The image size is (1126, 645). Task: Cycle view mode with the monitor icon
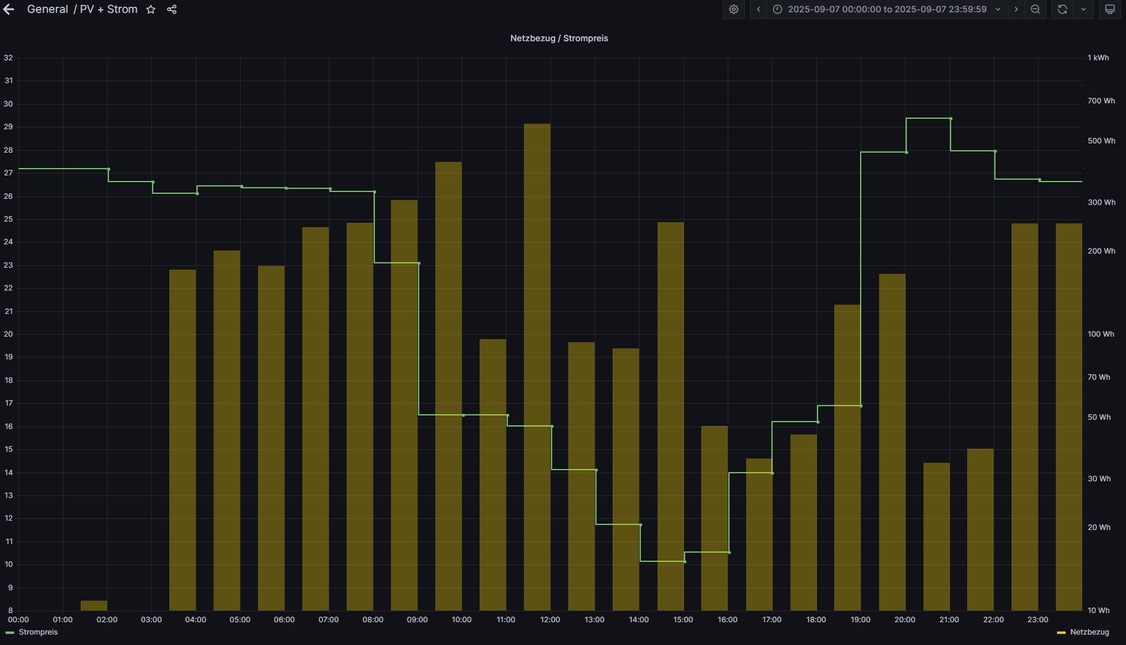pos(1109,9)
